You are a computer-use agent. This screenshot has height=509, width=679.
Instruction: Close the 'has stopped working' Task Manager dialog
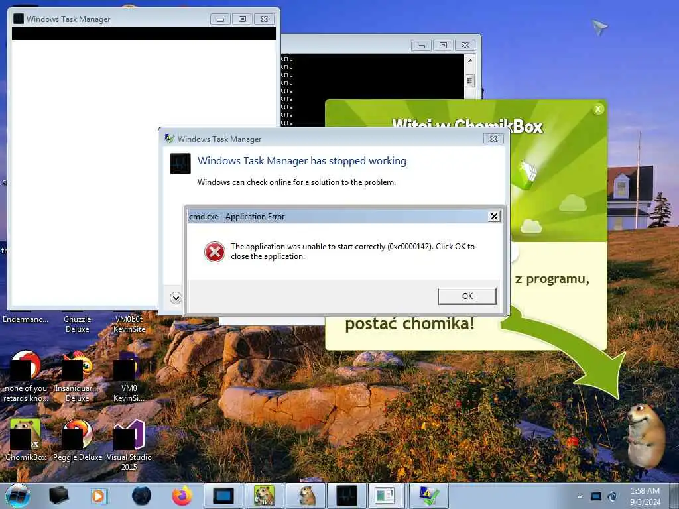(x=493, y=139)
